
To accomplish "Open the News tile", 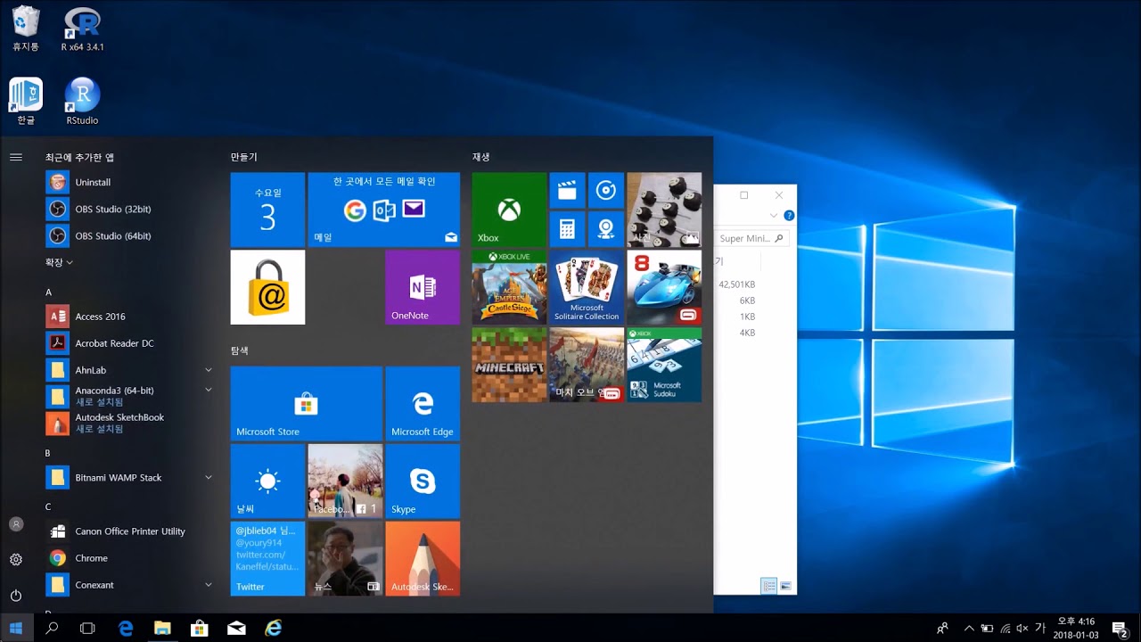I will pos(345,559).
